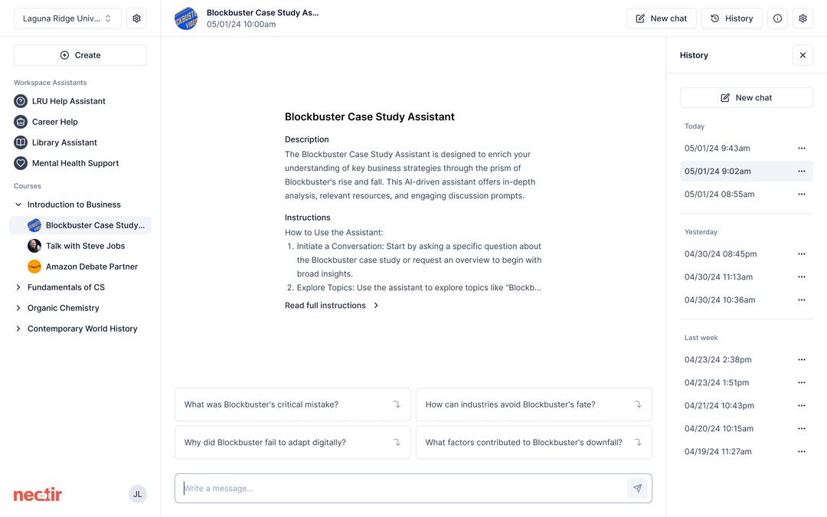Select the 05/01/24 9:43am chat in History
The height and width of the screenshot is (517, 827).
(717, 148)
